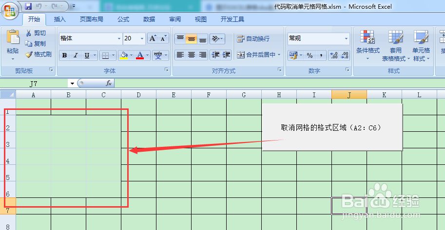
Task: Toggle underline formatting
Action: pos(87,55)
